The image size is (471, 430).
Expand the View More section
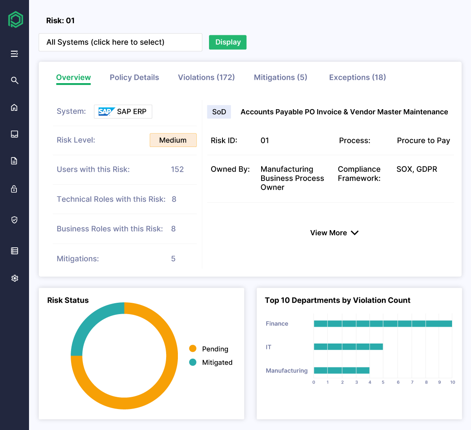[x=329, y=233]
